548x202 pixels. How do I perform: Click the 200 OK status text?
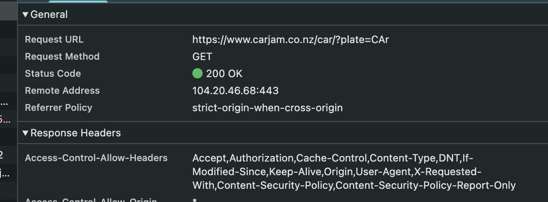pos(224,74)
